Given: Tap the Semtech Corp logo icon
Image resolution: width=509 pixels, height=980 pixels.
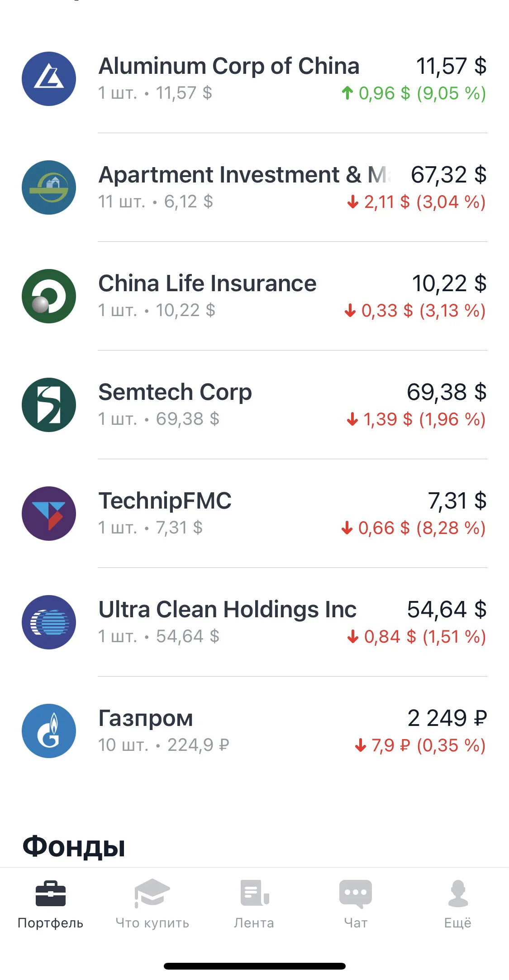Looking at the screenshot, I should tap(49, 405).
